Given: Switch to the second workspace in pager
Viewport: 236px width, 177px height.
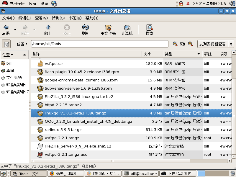Looking at the screenshot, I should 209,173.
